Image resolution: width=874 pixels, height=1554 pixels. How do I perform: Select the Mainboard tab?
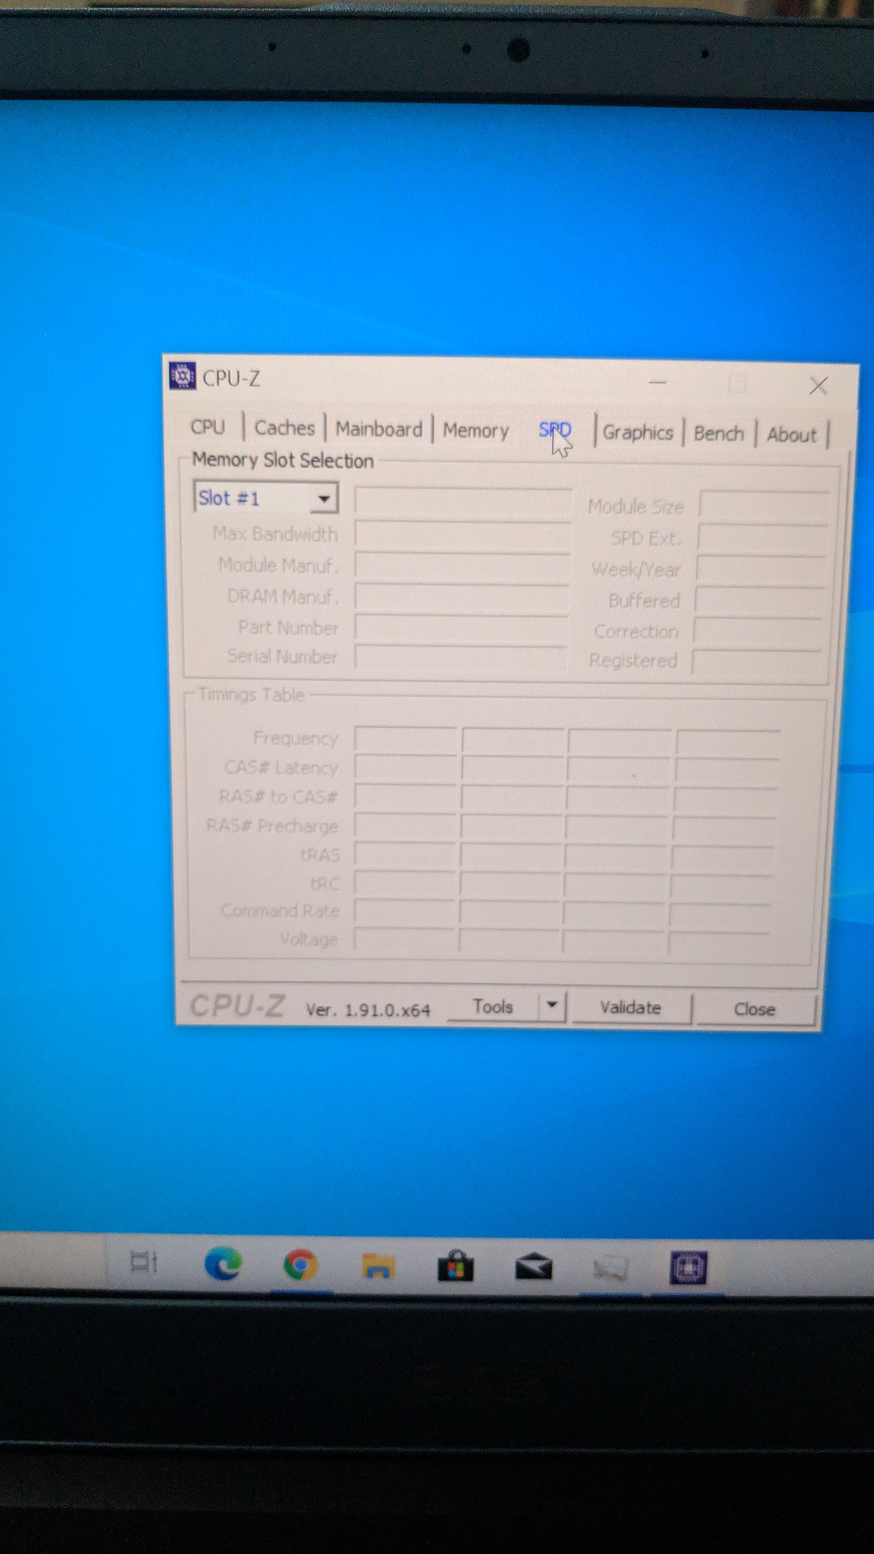[379, 429]
